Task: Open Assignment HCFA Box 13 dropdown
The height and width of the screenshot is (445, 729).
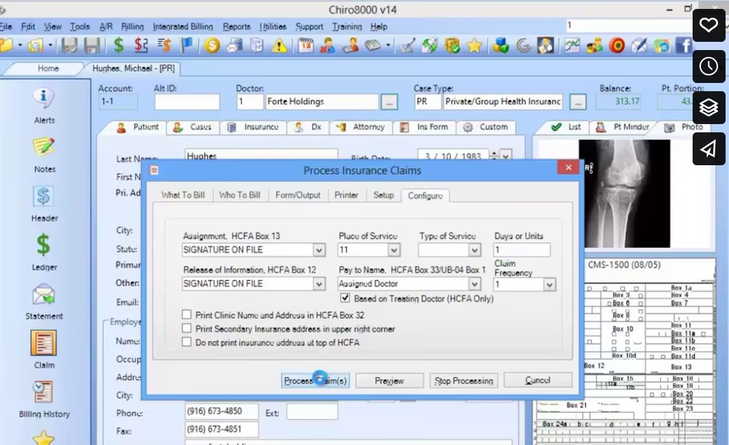Action: point(319,250)
